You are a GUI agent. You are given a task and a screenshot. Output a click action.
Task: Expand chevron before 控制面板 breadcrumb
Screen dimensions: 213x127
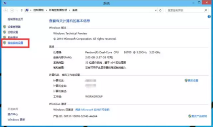(x=31, y=10)
